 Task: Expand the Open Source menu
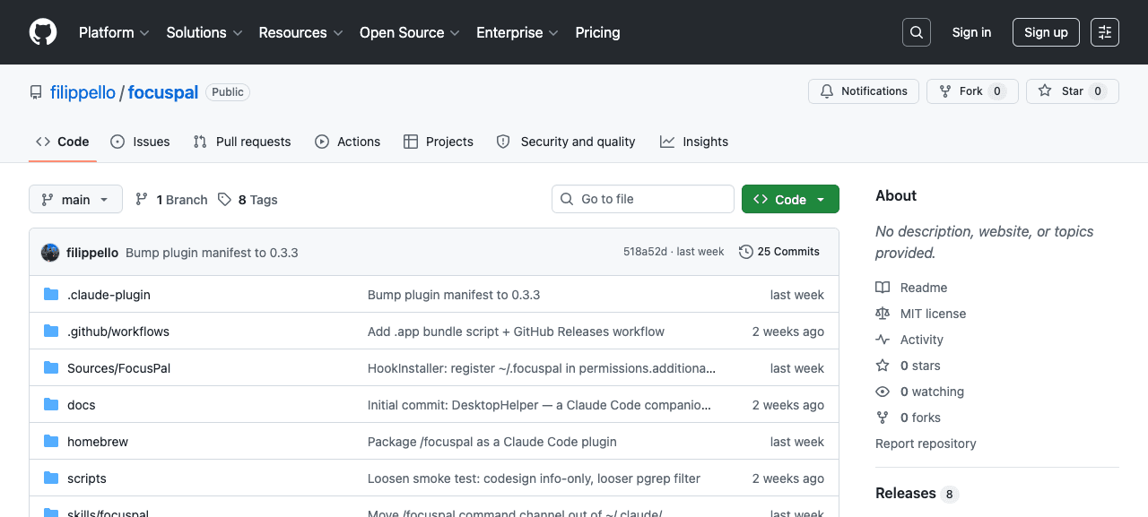click(x=410, y=32)
